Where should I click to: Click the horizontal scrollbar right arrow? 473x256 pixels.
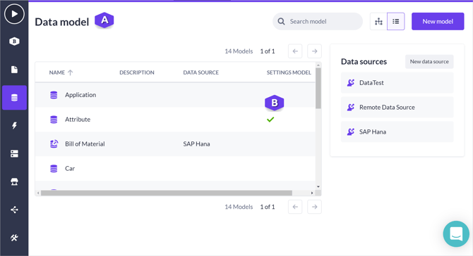pos(312,193)
